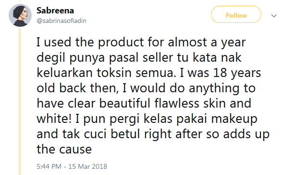This screenshot has width=285, height=175.
Task: Select the 15 Mar 2018 date
Action: coord(87,166)
